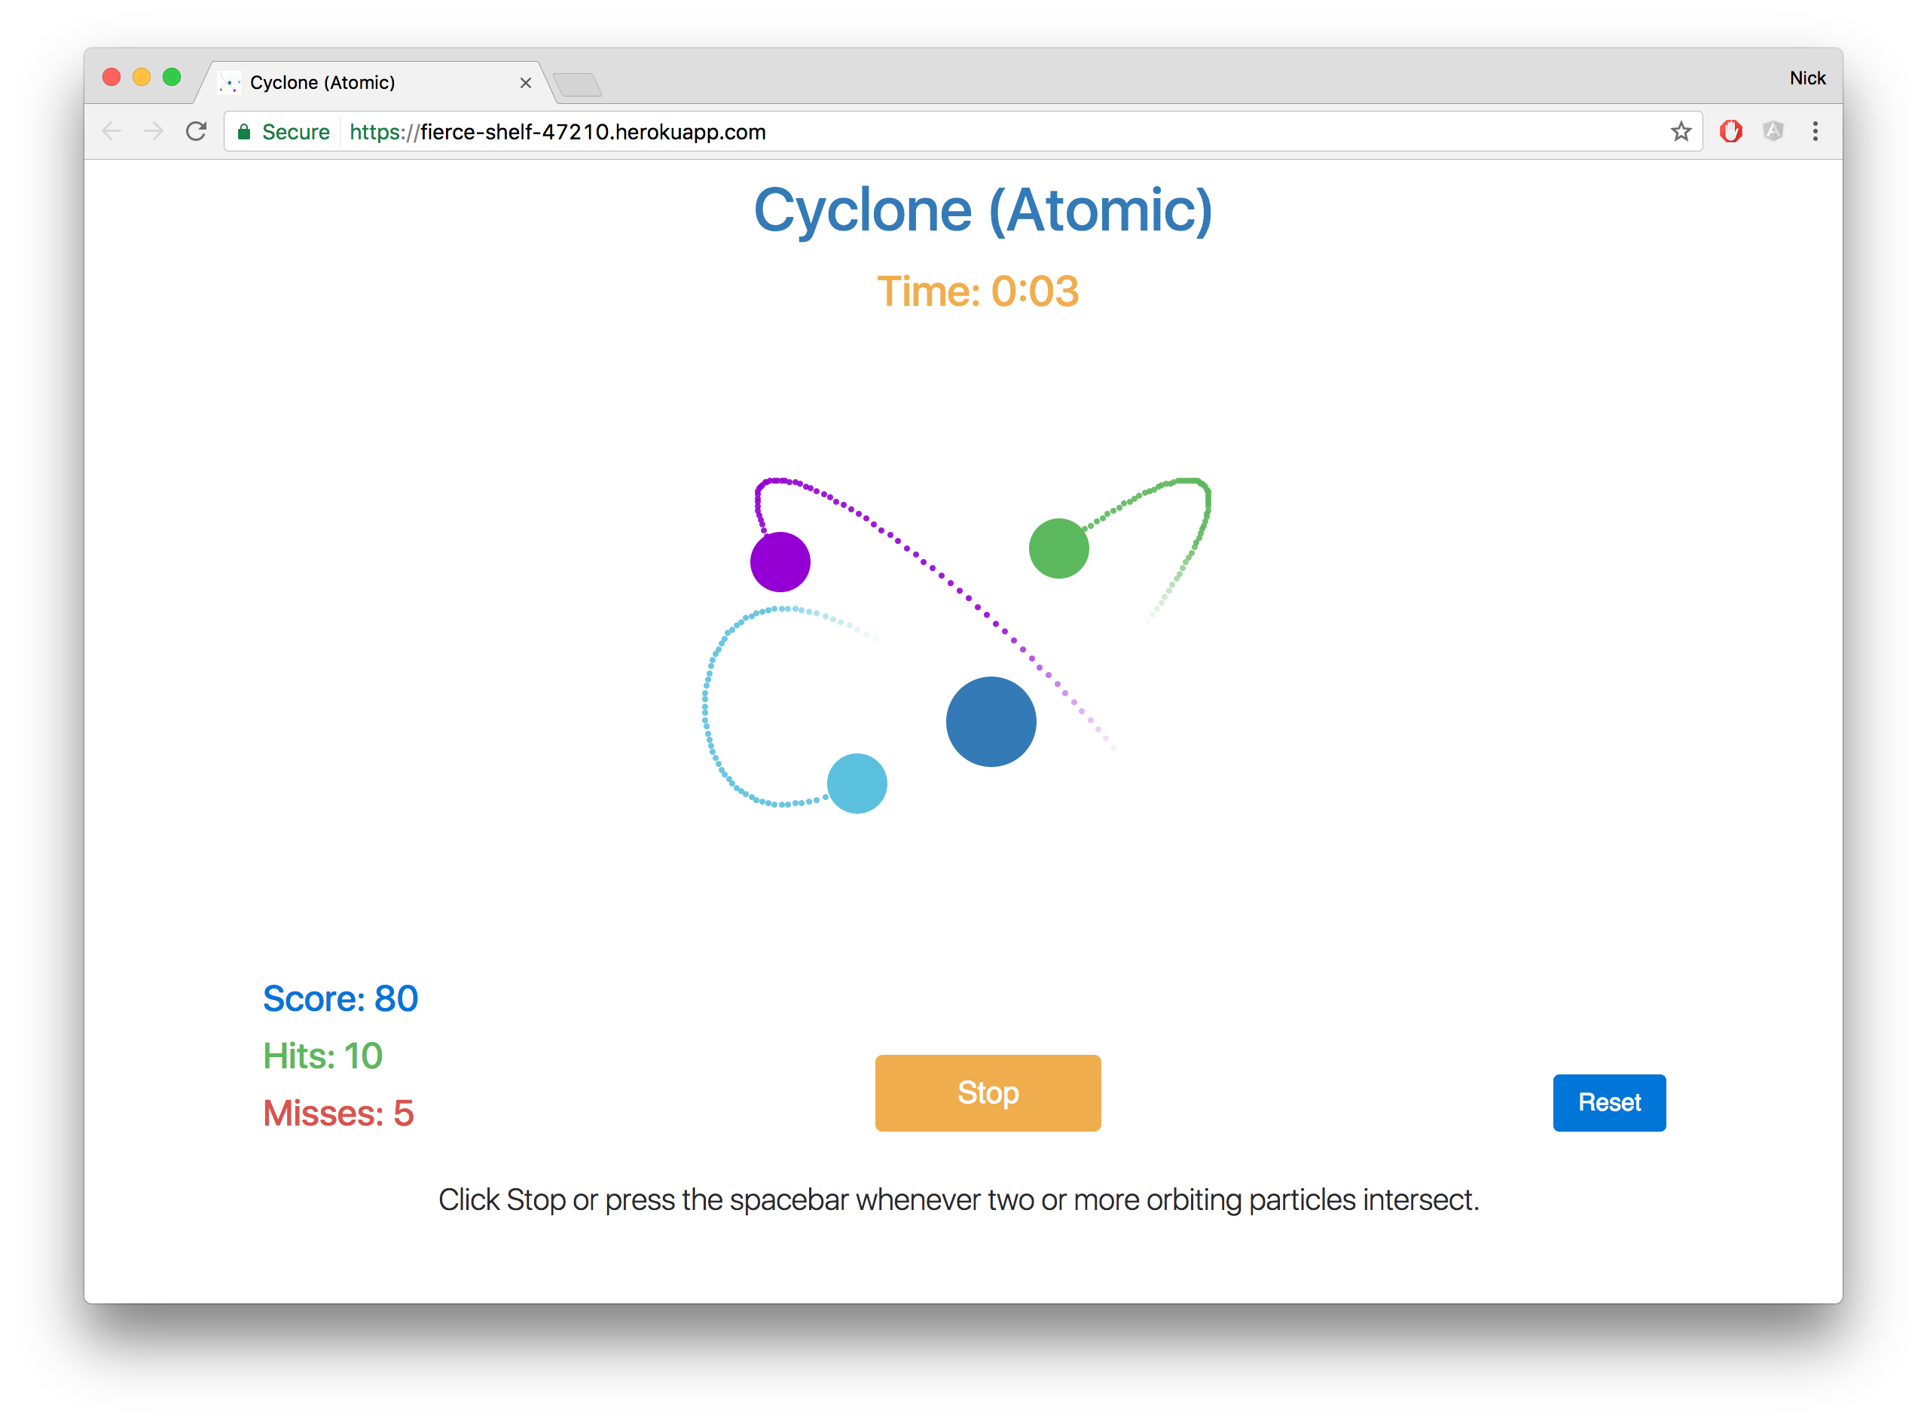Click the Time: 0:03 timer text
Screen dimensions: 1927x1424
(978, 292)
